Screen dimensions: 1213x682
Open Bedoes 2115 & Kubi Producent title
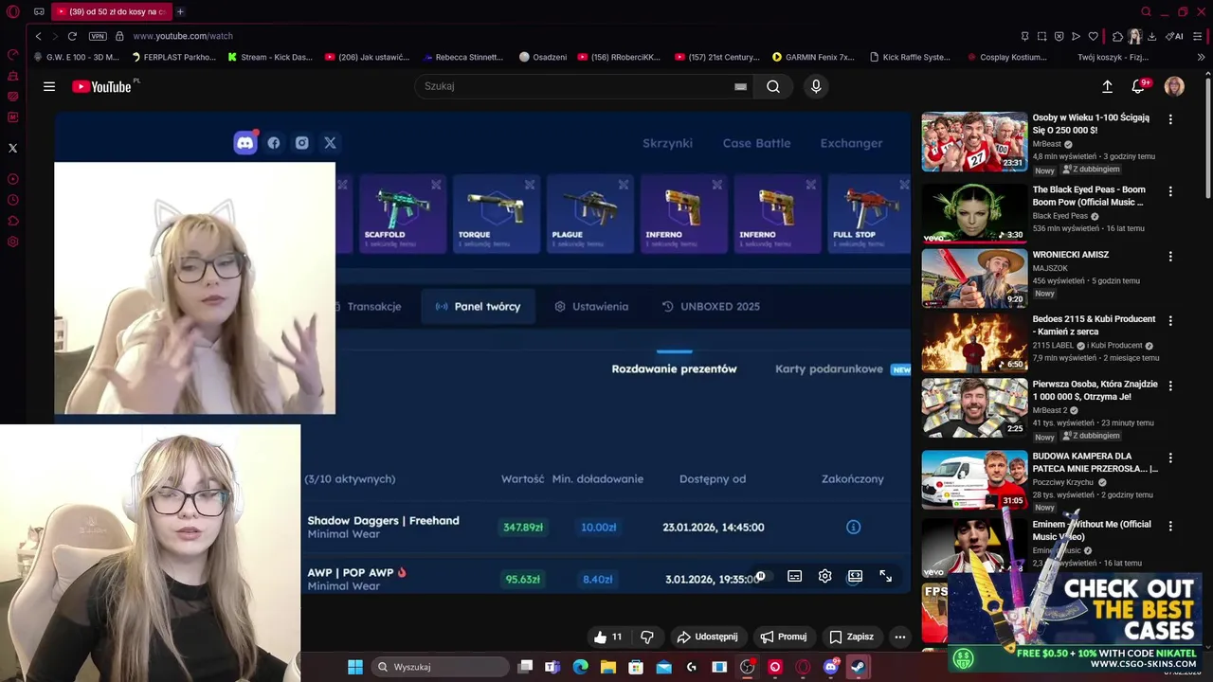point(1095,325)
